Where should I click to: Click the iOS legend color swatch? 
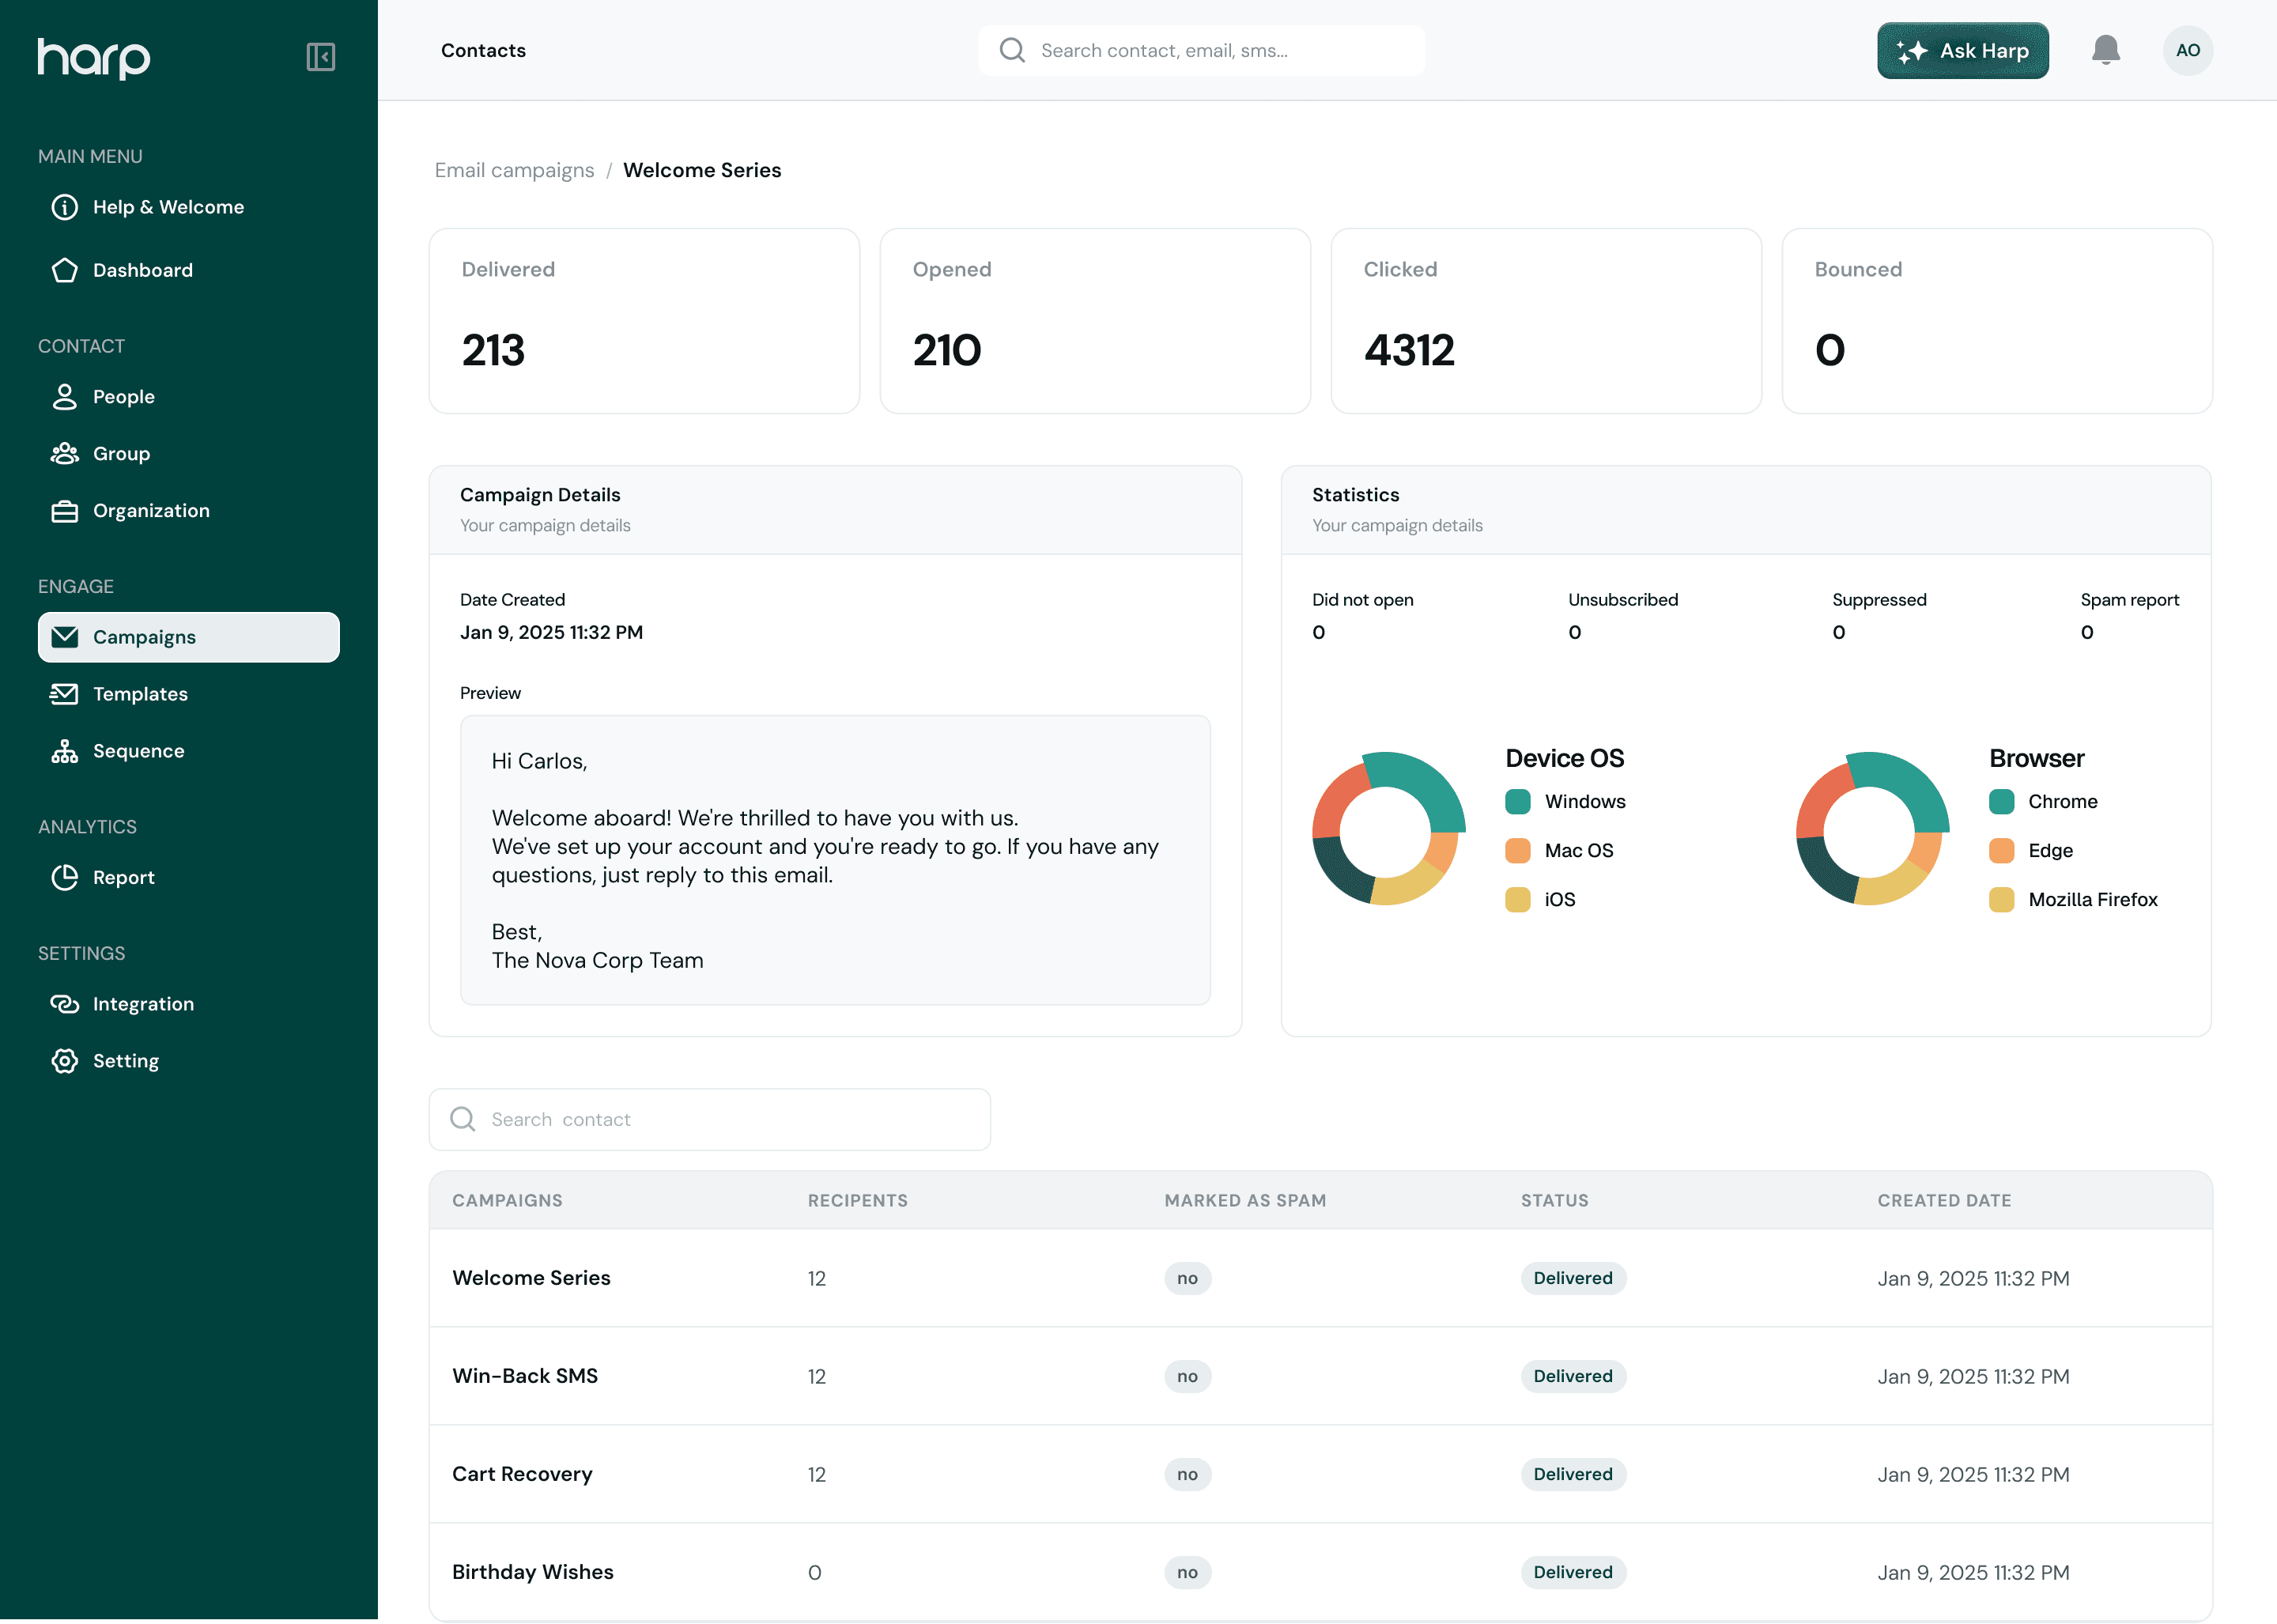click(x=1517, y=899)
